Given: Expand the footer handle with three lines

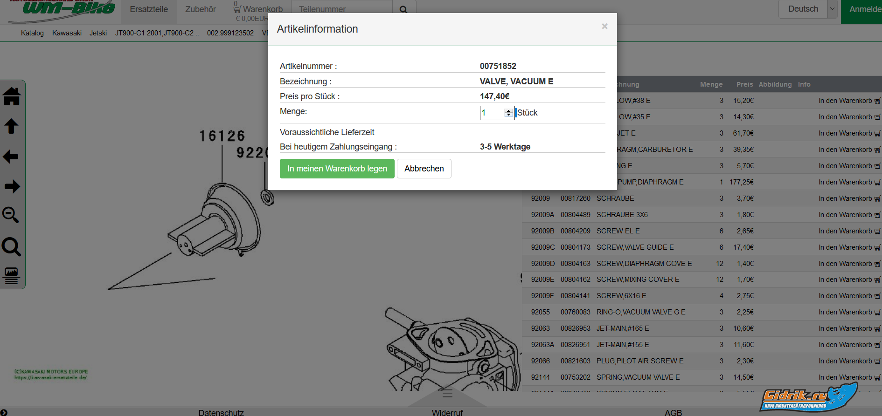Looking at the screenshot, I should (447, 394).
